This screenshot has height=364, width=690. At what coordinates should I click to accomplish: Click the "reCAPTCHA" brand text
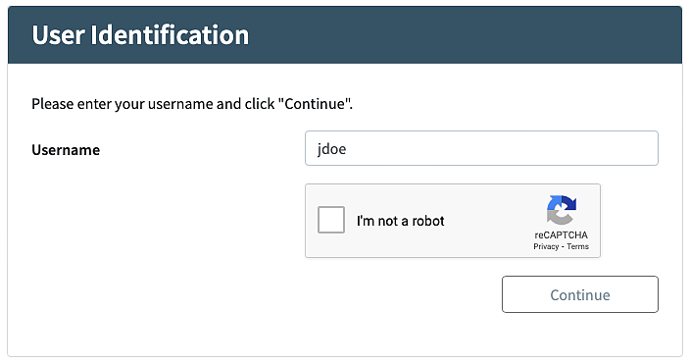(561, 234)
